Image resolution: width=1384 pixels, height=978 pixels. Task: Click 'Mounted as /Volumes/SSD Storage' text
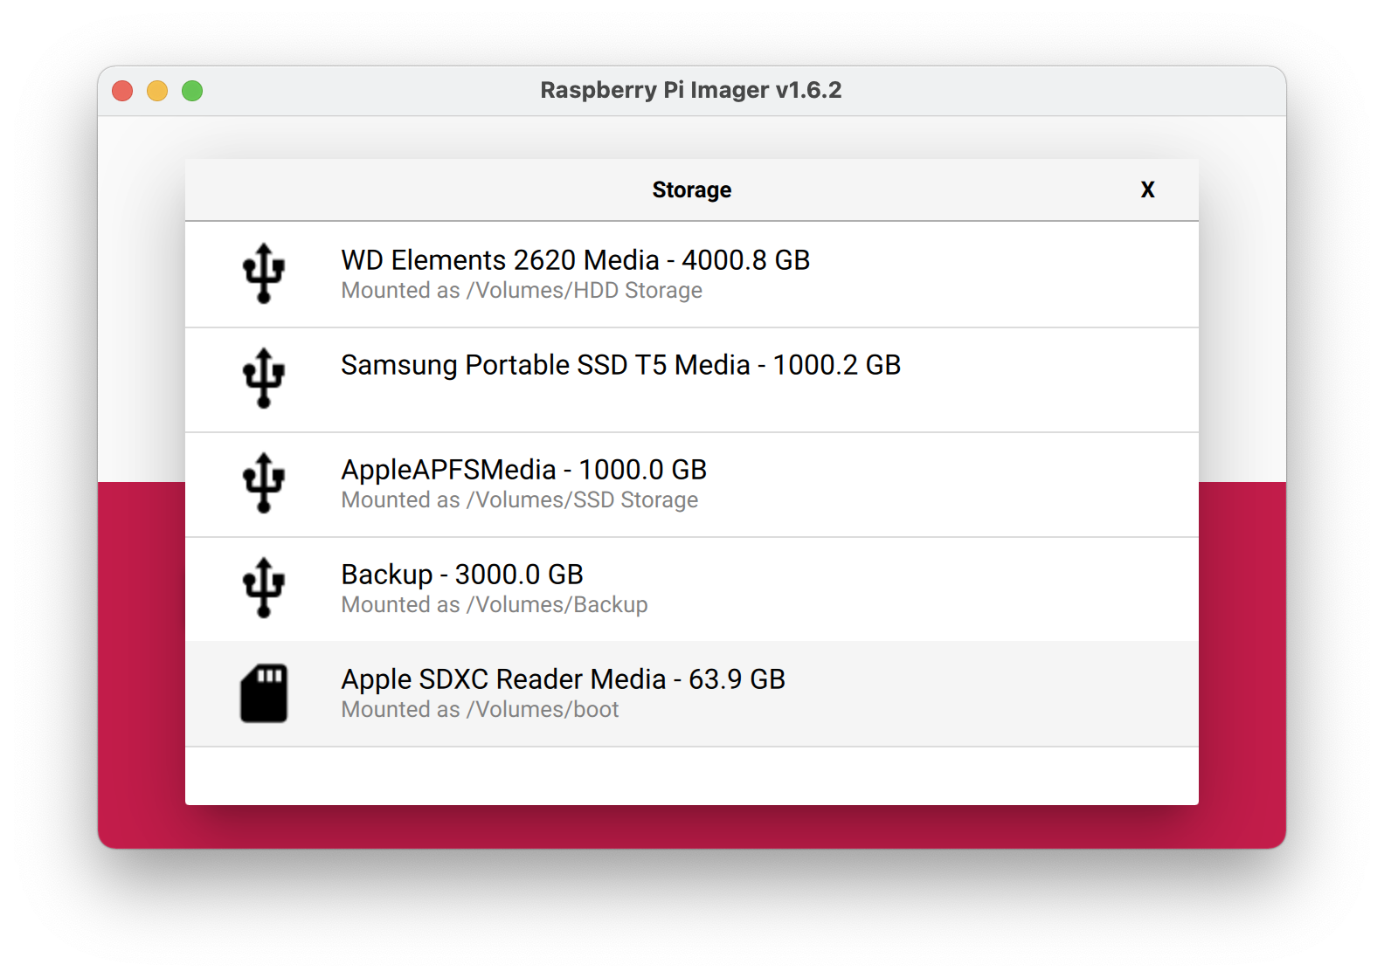[520, 500]
